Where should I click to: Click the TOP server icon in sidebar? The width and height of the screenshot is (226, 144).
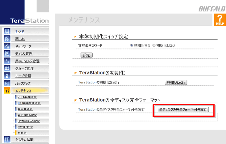pos(7,31)
